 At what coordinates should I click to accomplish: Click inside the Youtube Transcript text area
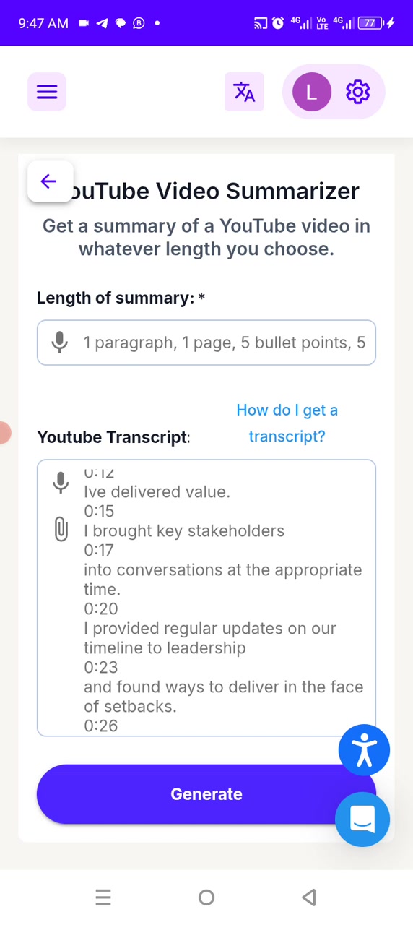coord(206,598)
